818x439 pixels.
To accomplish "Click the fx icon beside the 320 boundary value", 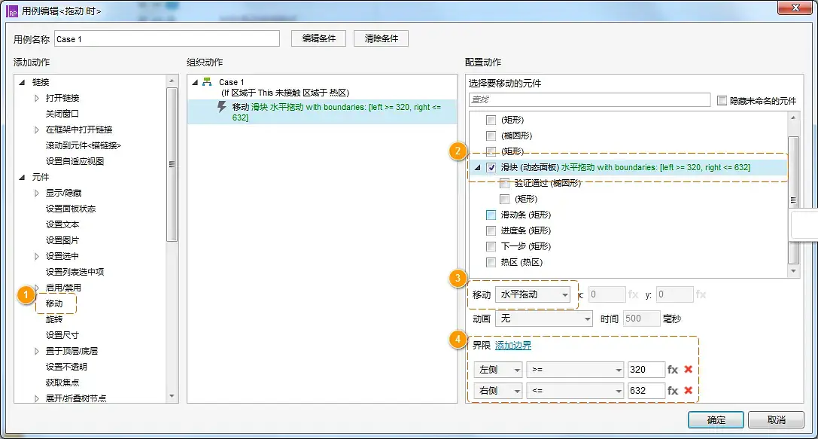I will 672,369.
